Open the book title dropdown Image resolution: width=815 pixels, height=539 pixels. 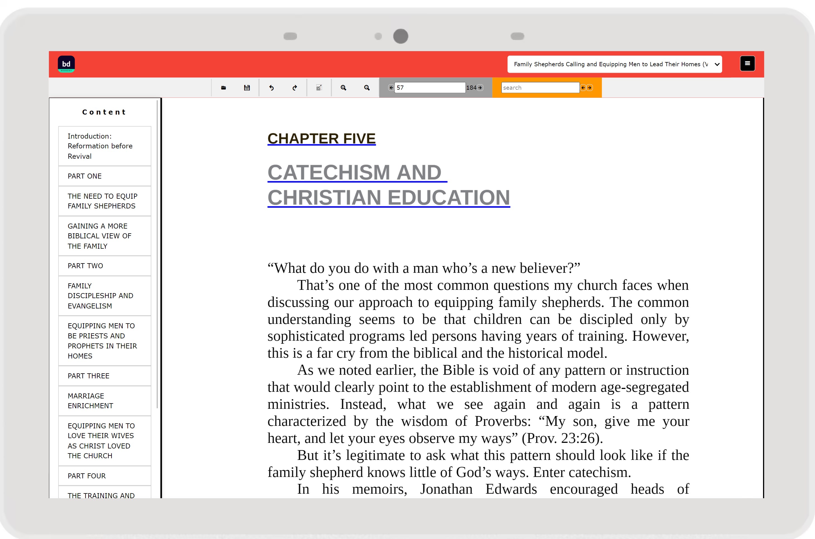click(x=615, y=64)
